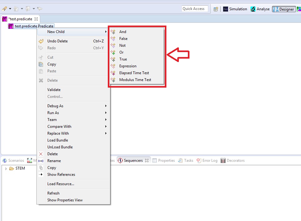The width and height of the screenshot is (301, 221).
Task: Click the And sparkle icon
Action: (x=113, y=32)
